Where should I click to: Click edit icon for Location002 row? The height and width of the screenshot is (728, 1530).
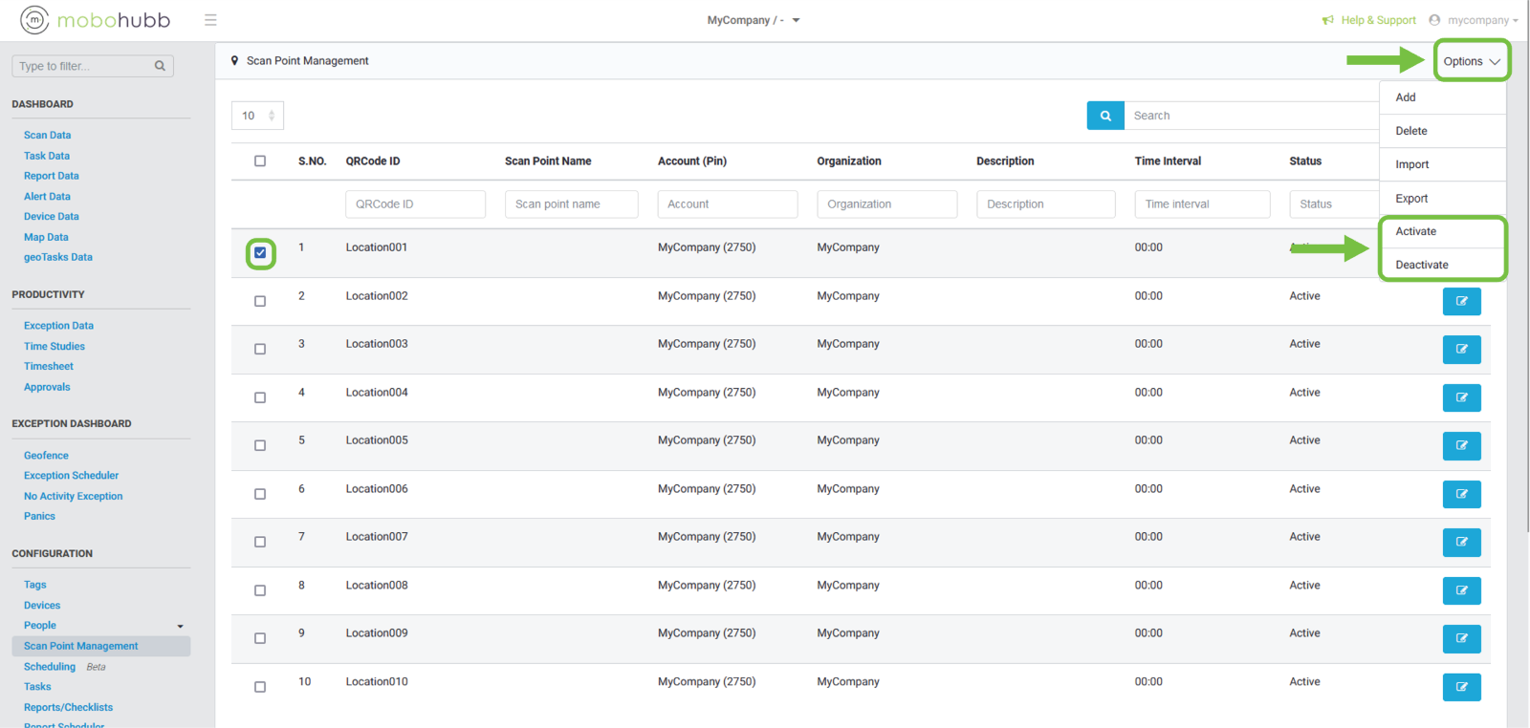coord(1461,301)
